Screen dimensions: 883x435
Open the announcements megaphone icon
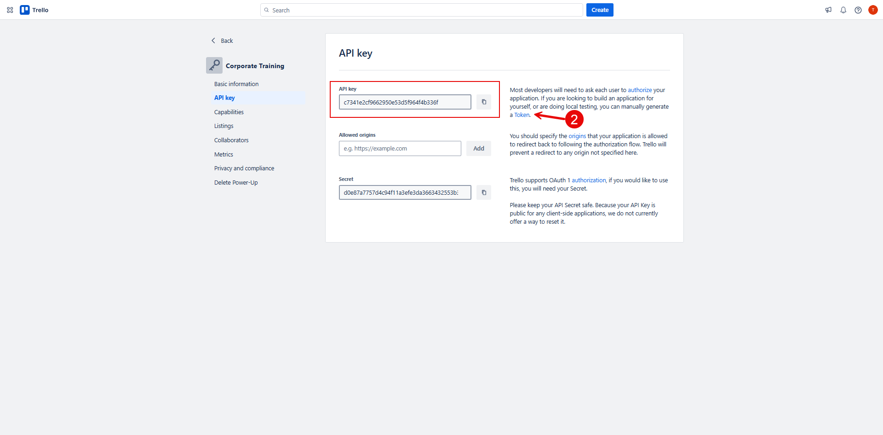[x=828, y=10]
